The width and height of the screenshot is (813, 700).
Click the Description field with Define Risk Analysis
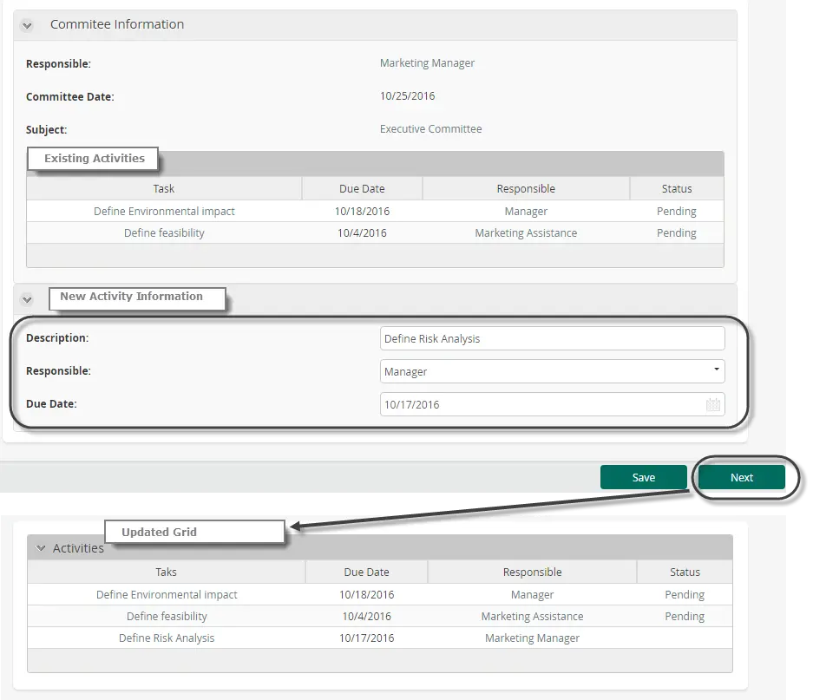(552, 338)
